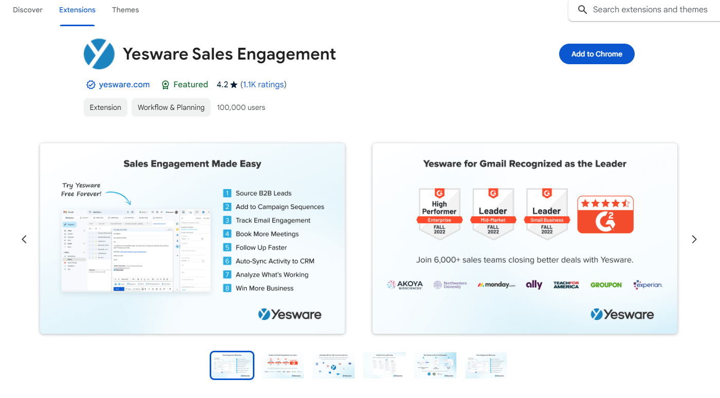Click the star icon next to 4.2
This screenshot has width=720, height=398.
pyautogui.click(x=234, y=85)
